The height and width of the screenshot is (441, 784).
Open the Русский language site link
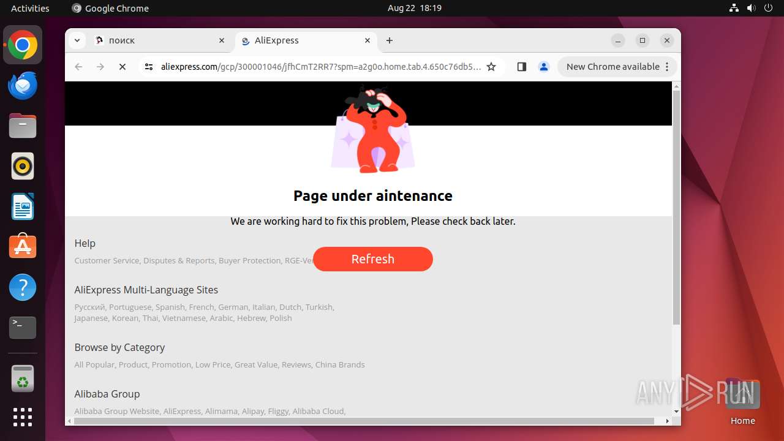[89, 307]
